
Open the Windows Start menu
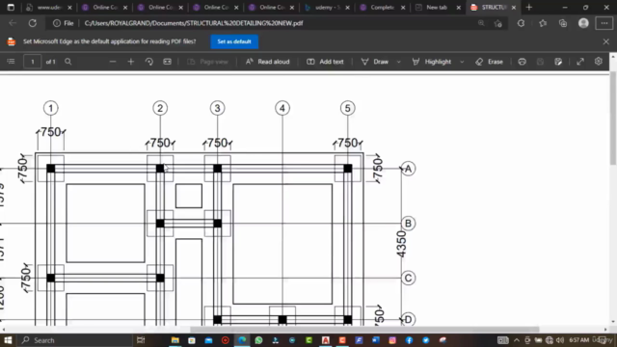8,340
